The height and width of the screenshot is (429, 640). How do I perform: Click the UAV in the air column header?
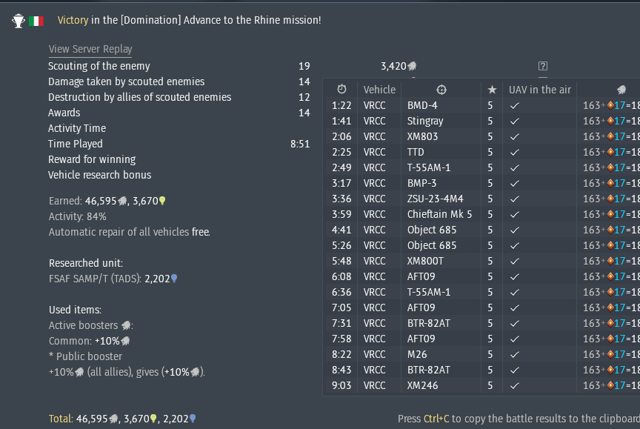(539, 90)
